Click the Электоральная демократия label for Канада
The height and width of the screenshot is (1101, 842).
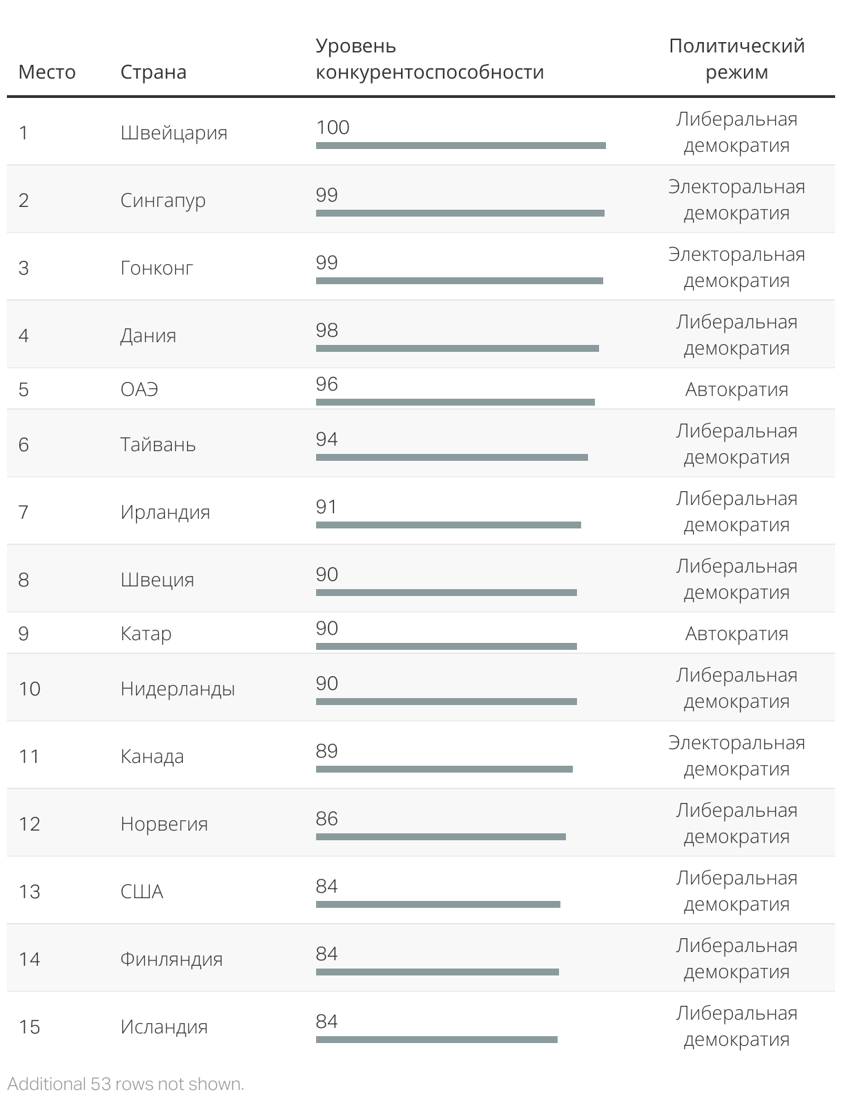click(x=736, y=755)
